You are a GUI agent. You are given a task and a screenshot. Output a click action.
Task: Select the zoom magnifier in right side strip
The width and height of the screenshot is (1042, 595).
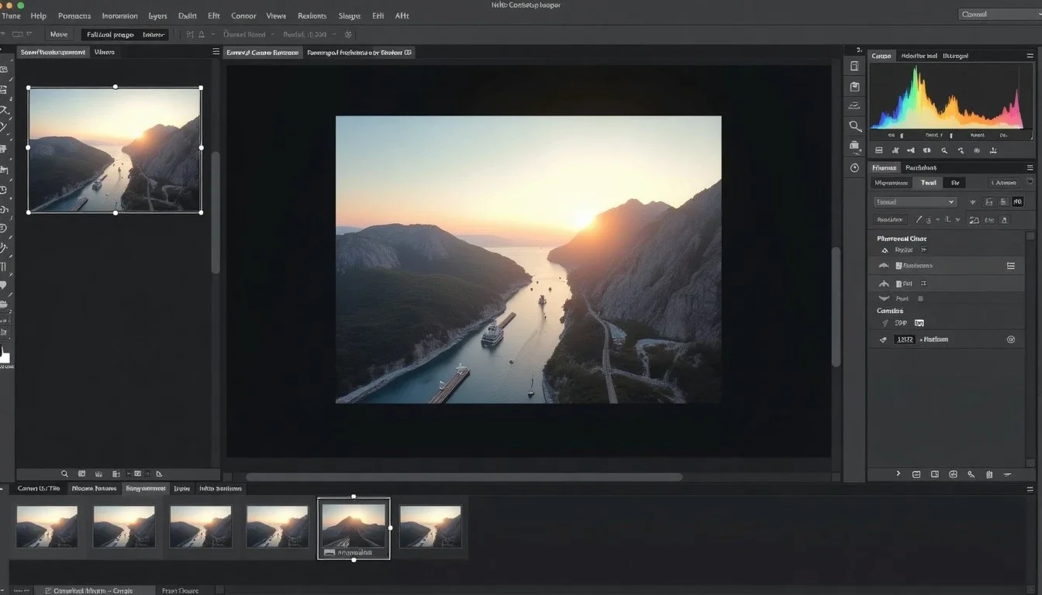coord(854,126)
